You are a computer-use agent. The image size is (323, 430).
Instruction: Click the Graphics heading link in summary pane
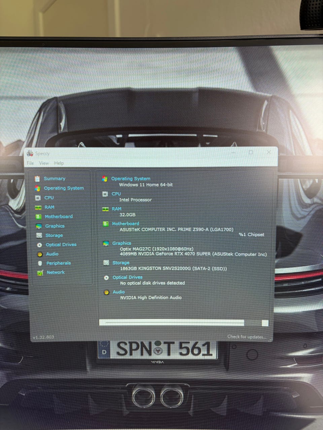tap(122, 243)
